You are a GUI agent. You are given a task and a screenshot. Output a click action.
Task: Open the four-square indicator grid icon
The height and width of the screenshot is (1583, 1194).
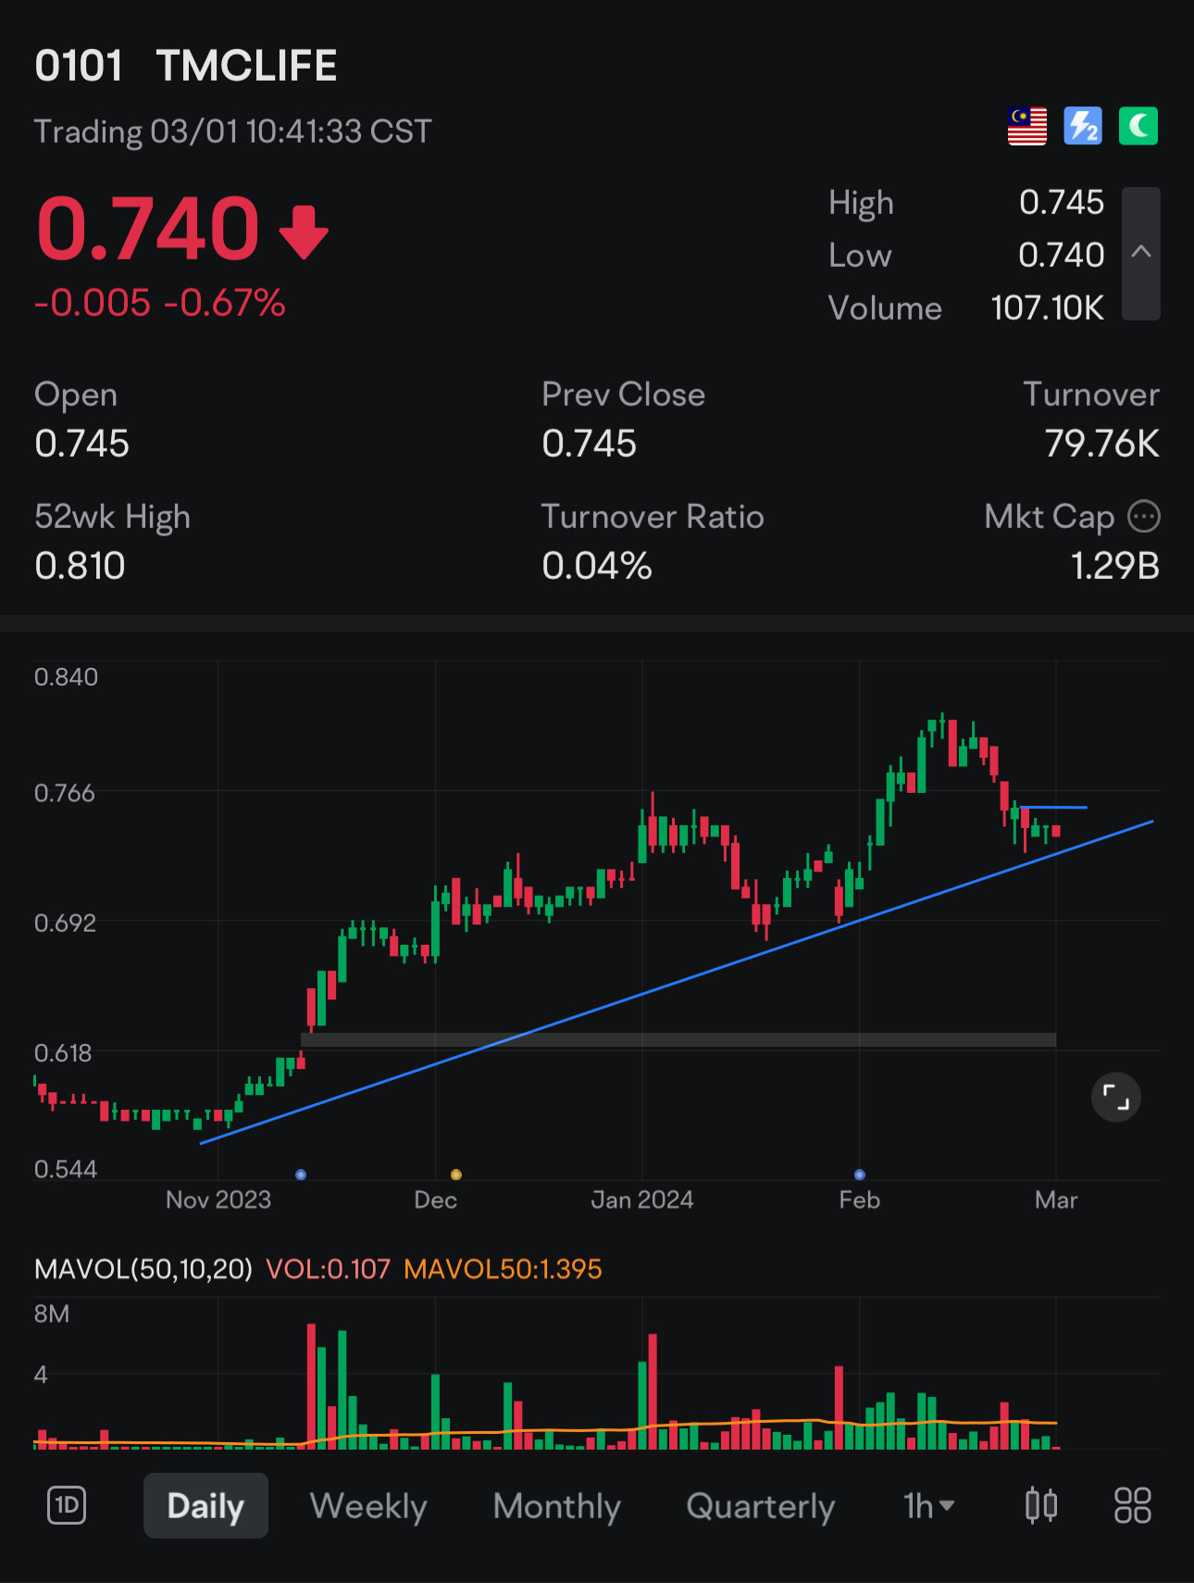1133,1505
